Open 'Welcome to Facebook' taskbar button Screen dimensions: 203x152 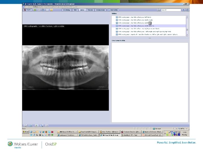(x=67, y=135)
